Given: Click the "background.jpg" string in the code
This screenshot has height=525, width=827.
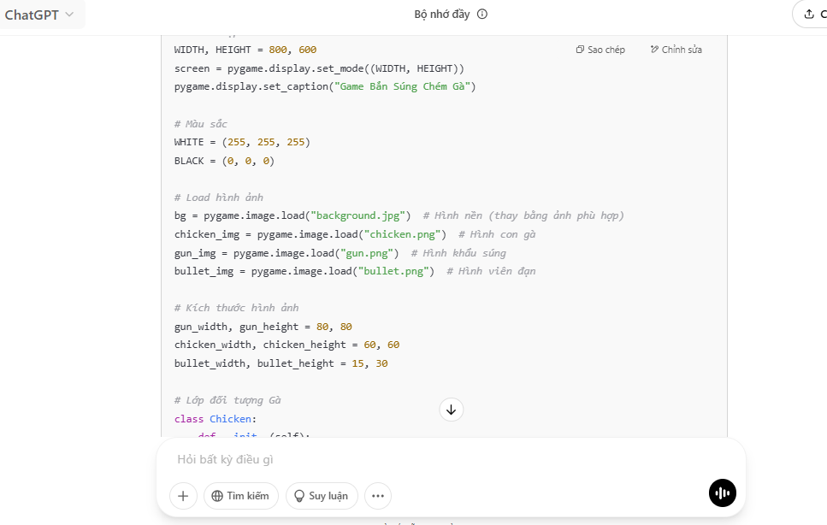Looking at the screenshot, I should [360, 215].
